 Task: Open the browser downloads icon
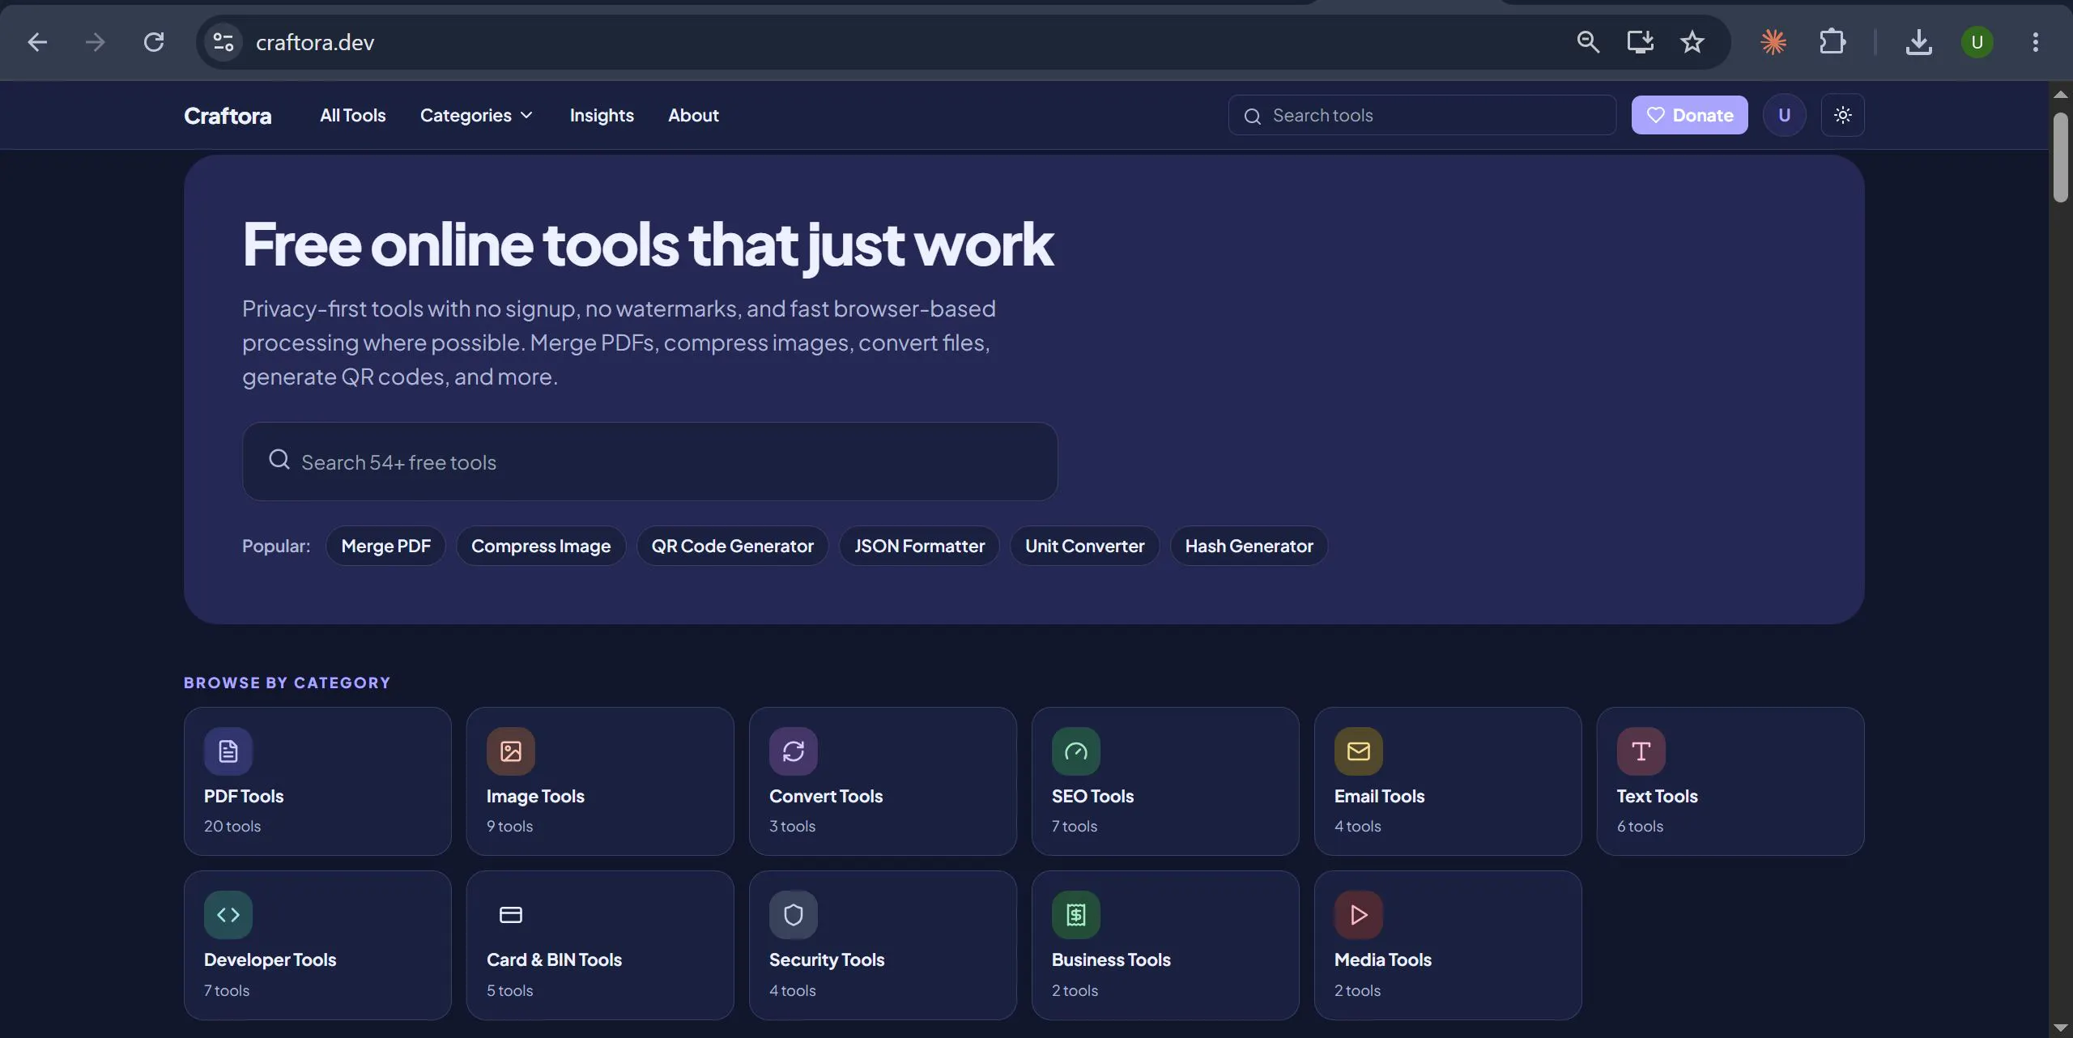(1918, 42)
